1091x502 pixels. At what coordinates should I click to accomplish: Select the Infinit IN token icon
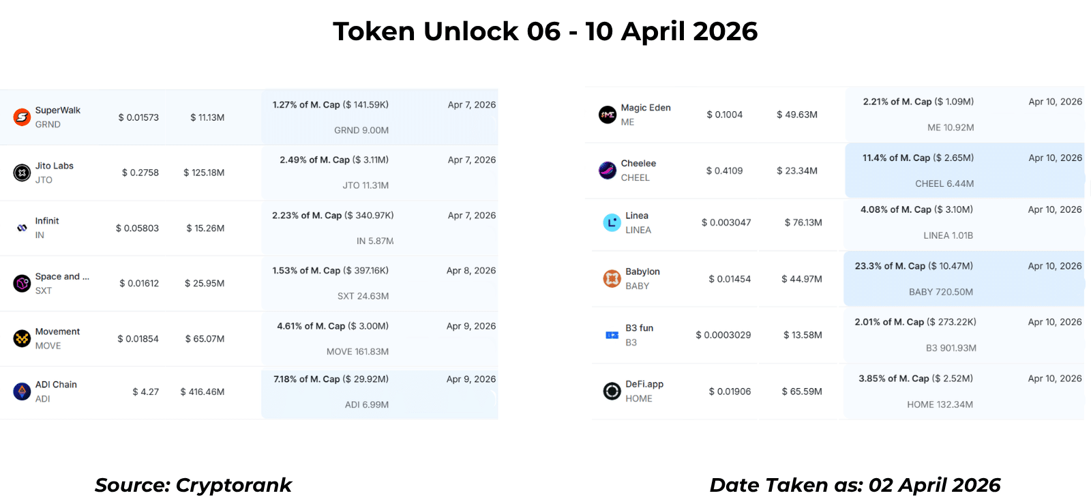pos(23,228)
